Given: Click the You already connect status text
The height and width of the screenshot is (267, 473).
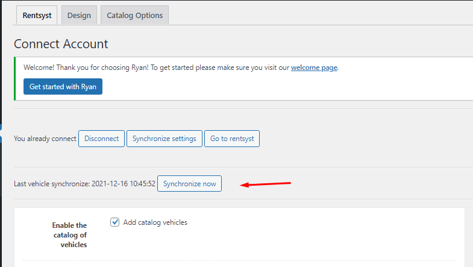Looking at the screenshot, I should coord(45,139).
